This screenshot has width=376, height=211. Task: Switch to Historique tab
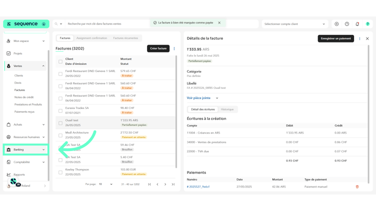coord(227,110)
